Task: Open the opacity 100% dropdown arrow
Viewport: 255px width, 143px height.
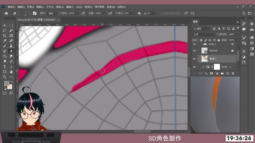Action: 77,14
